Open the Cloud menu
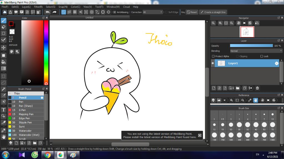Screen dimensions: 284x159 pyautogui.click(x=126, y=7)
